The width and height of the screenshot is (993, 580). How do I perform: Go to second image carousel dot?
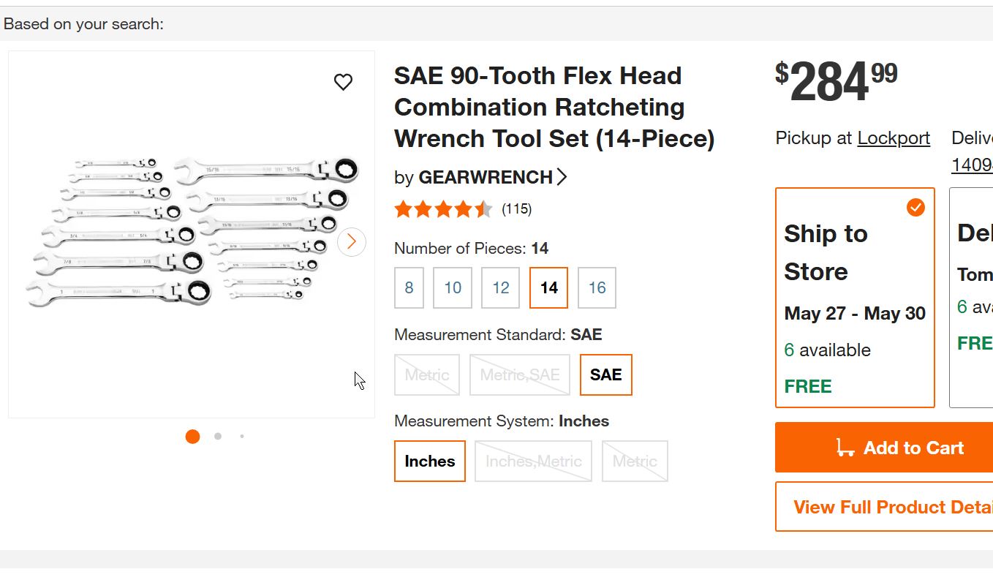pos(218,436)
